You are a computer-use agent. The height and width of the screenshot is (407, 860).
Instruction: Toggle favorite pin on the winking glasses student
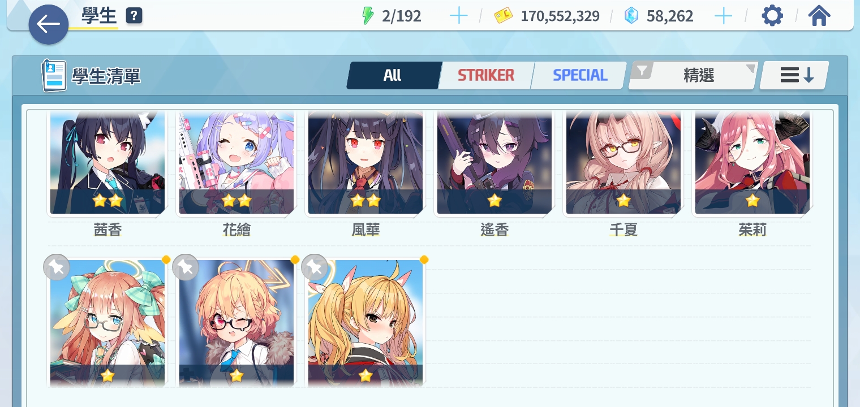click(x=186, y=267)
